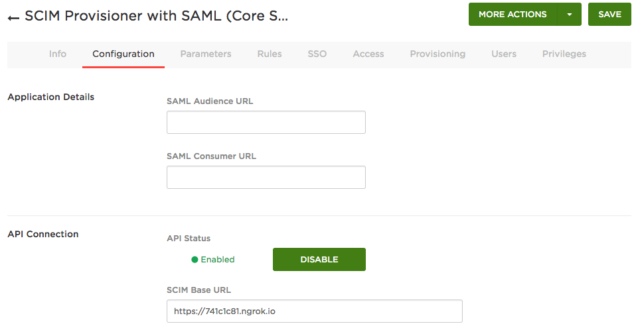Click into the SAML Consumer URL field
The image size is (638, 332).
(x=266, y=178)
